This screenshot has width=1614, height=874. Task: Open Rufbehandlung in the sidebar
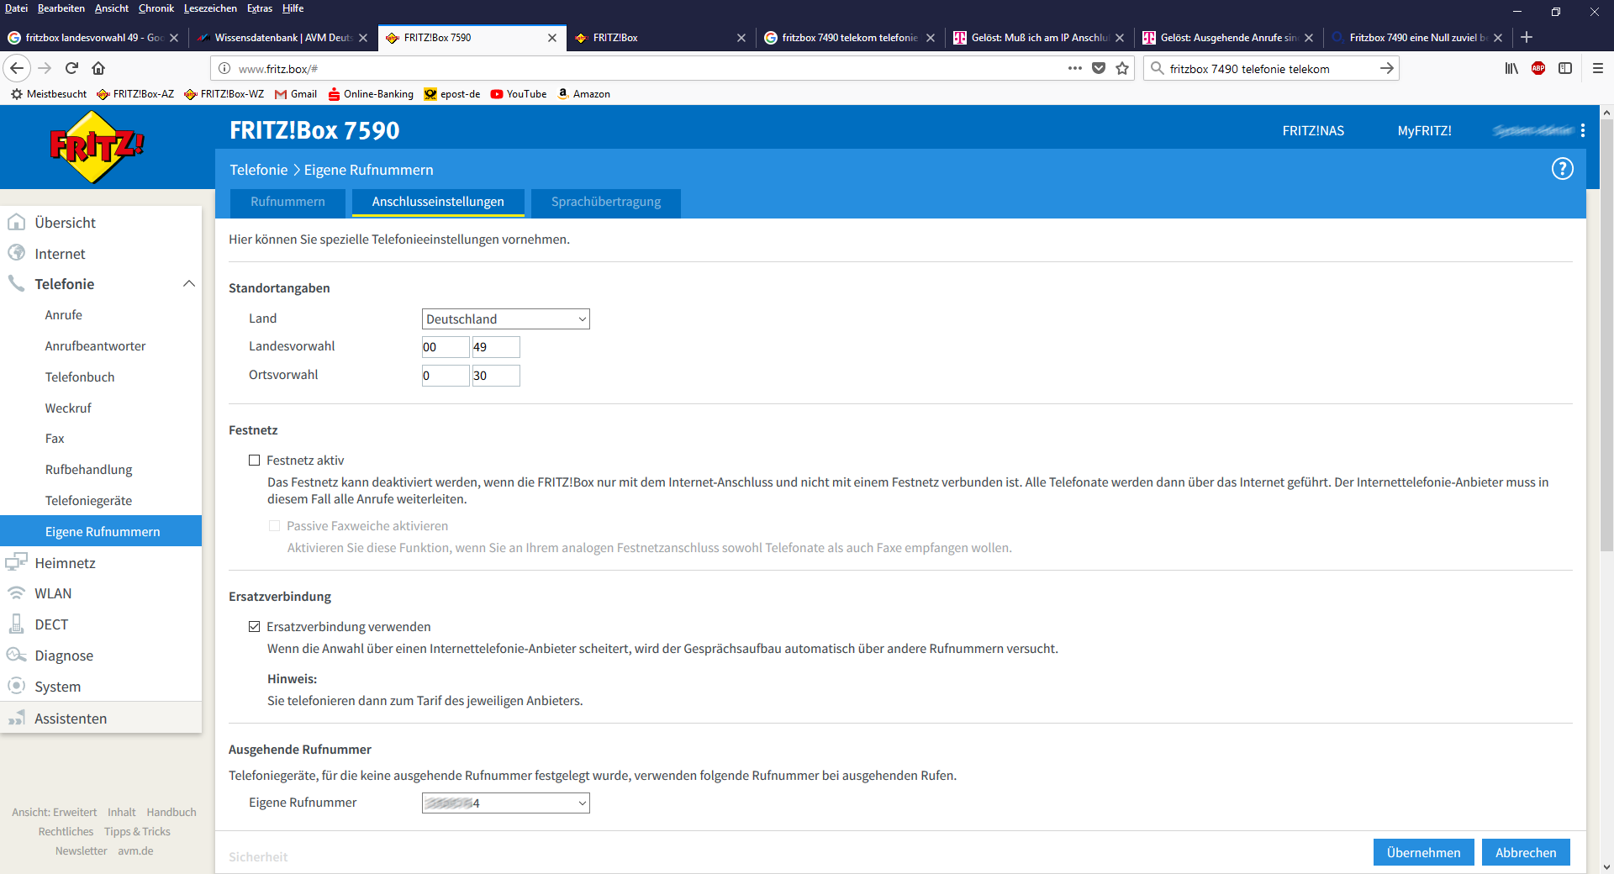89,470
